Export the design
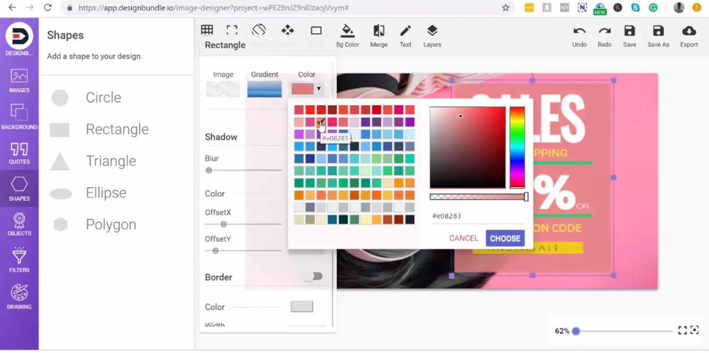The width and height of the screenshot is (709, 353). point(689,35)
